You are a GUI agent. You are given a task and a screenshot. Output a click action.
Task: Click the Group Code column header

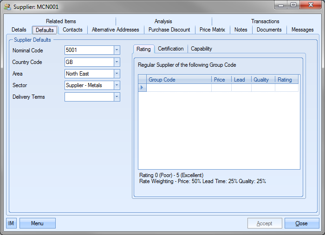[x=179, y=80]
